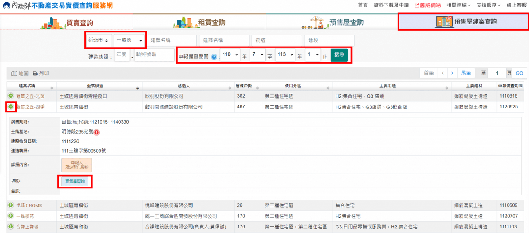Click the 街道 input field
529x233 pixels.
pos(277,40)
